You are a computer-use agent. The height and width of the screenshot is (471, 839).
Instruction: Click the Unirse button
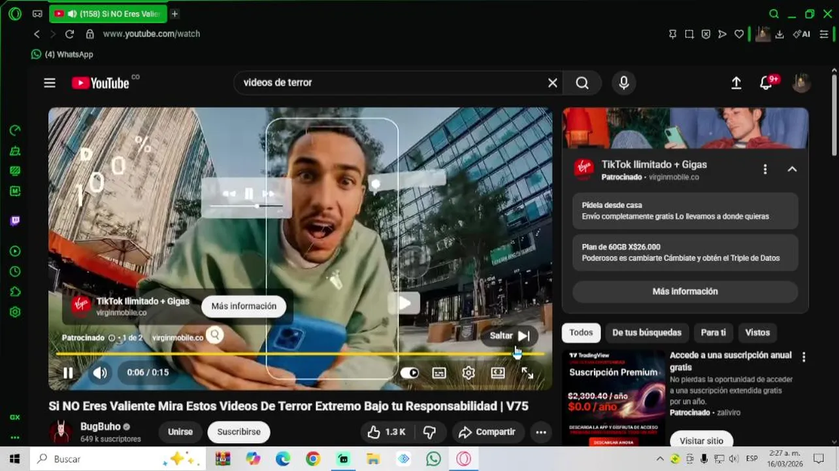[x=180, y=432]
